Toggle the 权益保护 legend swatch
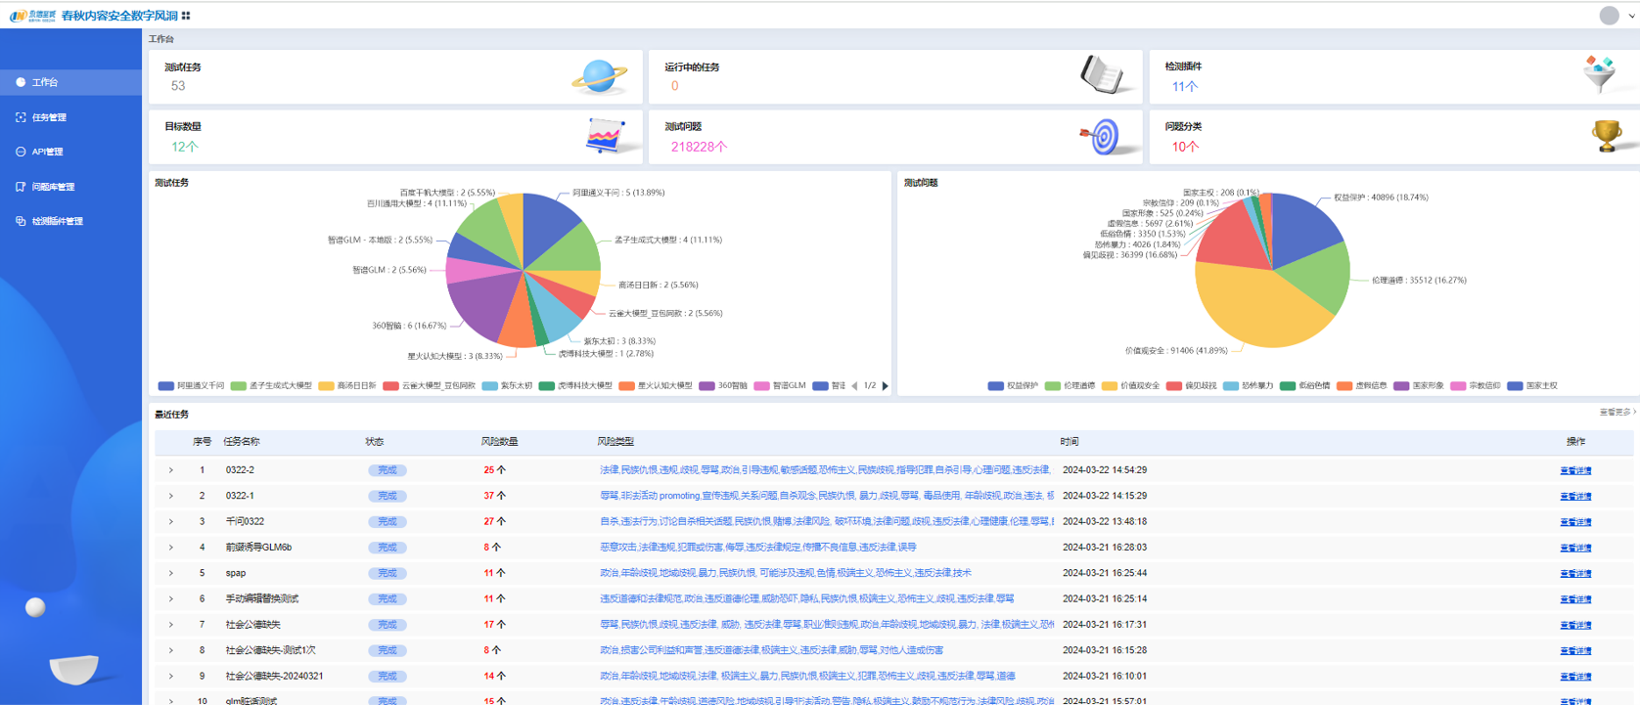The width and height of the screenshot is (1640, 705). 996,386
